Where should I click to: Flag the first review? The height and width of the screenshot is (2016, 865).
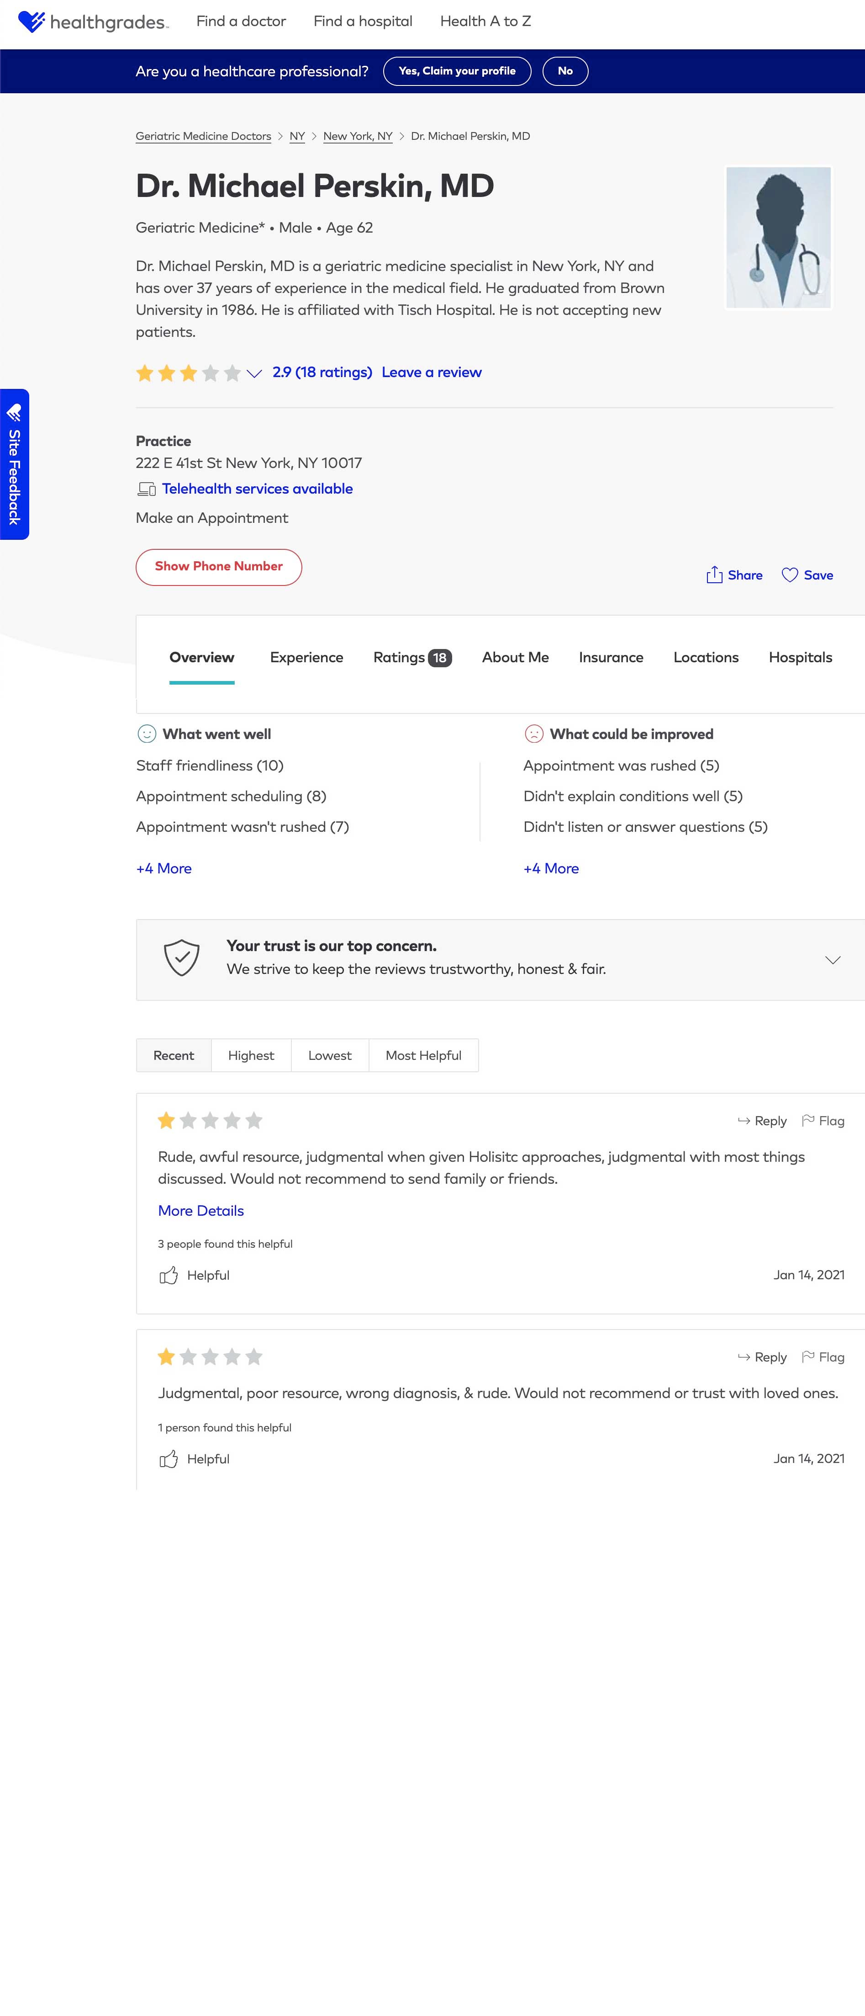click(x=823, y=1121)
